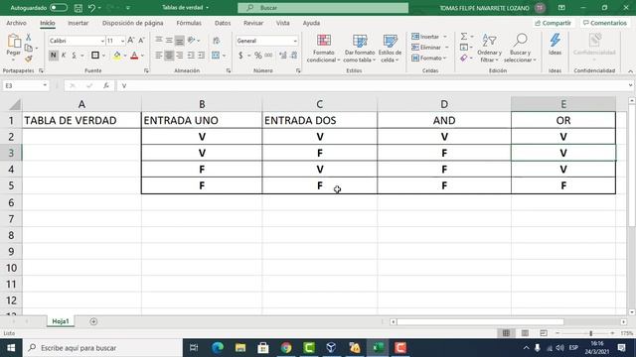Click the Align left icon

159,56
